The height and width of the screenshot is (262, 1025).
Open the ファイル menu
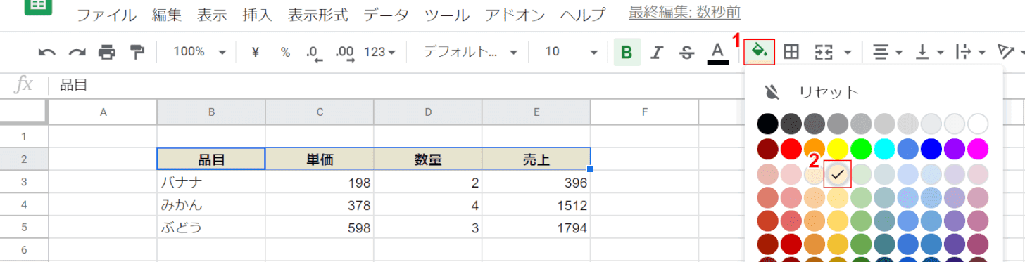click(x=107, y=15)
